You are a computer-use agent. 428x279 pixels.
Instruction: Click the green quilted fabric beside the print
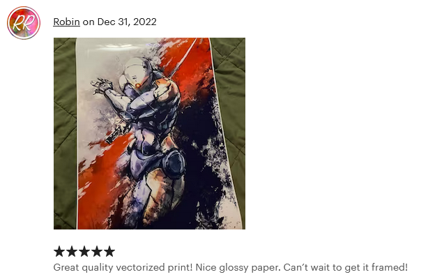point(64,131)
